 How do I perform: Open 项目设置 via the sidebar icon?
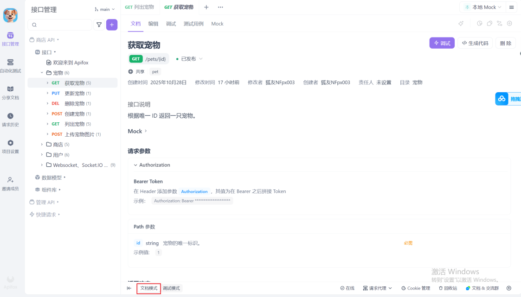click(x=10, y=146)
